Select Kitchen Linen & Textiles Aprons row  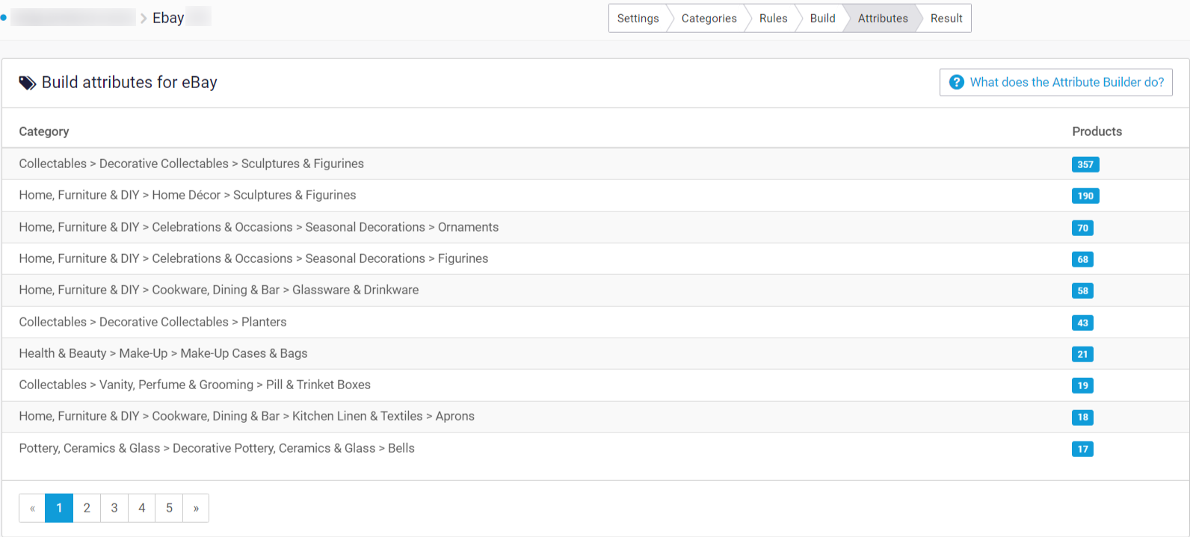click(x=247, y=416)
